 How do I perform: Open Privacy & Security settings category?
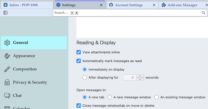click(x=34, y=82)
